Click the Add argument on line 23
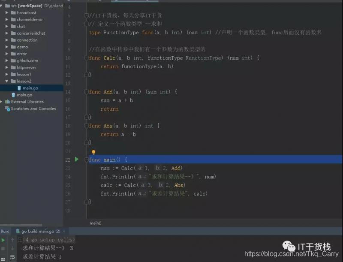The width and height of the screenshot is (343, 262). coord(176,168)
